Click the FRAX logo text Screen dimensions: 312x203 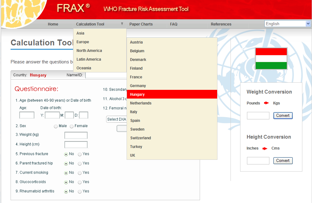tap(73, 8)
